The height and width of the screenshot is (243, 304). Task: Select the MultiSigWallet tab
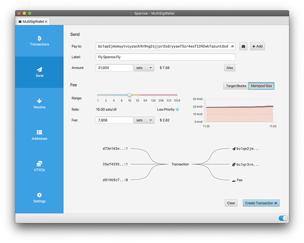[x=33, y=21]
